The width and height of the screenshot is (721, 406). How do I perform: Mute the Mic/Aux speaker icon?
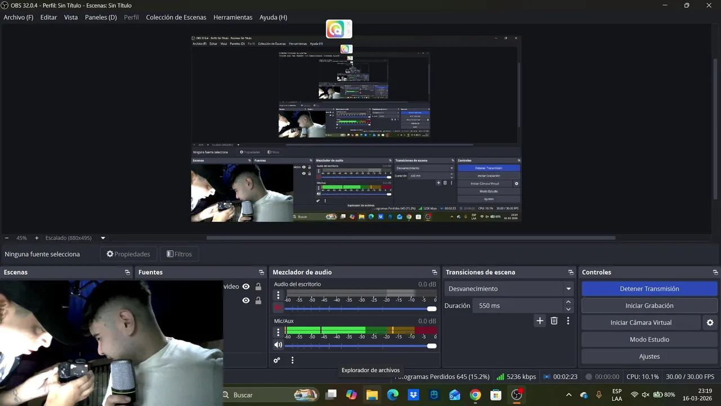(278, 345)
